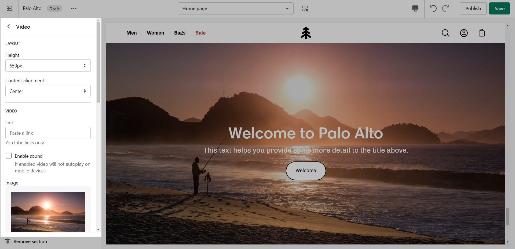Open the three-dot theme actions menu
Image resolution: width=515 pixels, height=249 pixels.
[x=74, y=9]
